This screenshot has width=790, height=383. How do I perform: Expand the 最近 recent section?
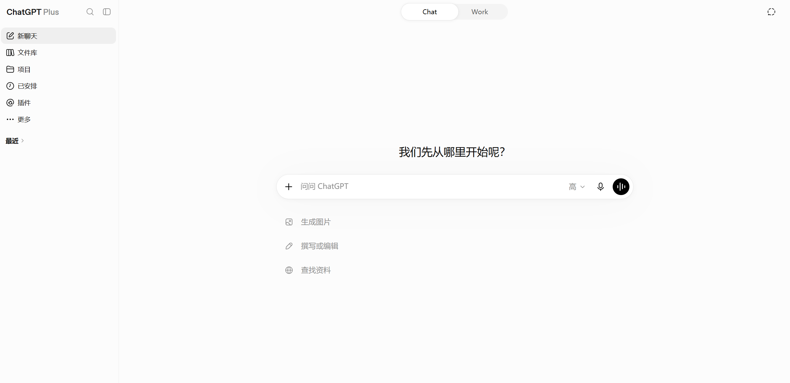click(15, 141)
